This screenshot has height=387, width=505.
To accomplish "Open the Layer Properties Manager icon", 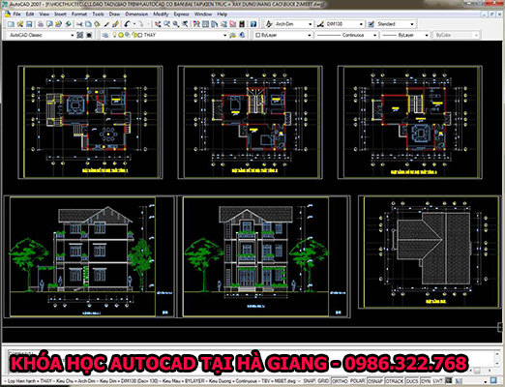I will tap(105, 35).
